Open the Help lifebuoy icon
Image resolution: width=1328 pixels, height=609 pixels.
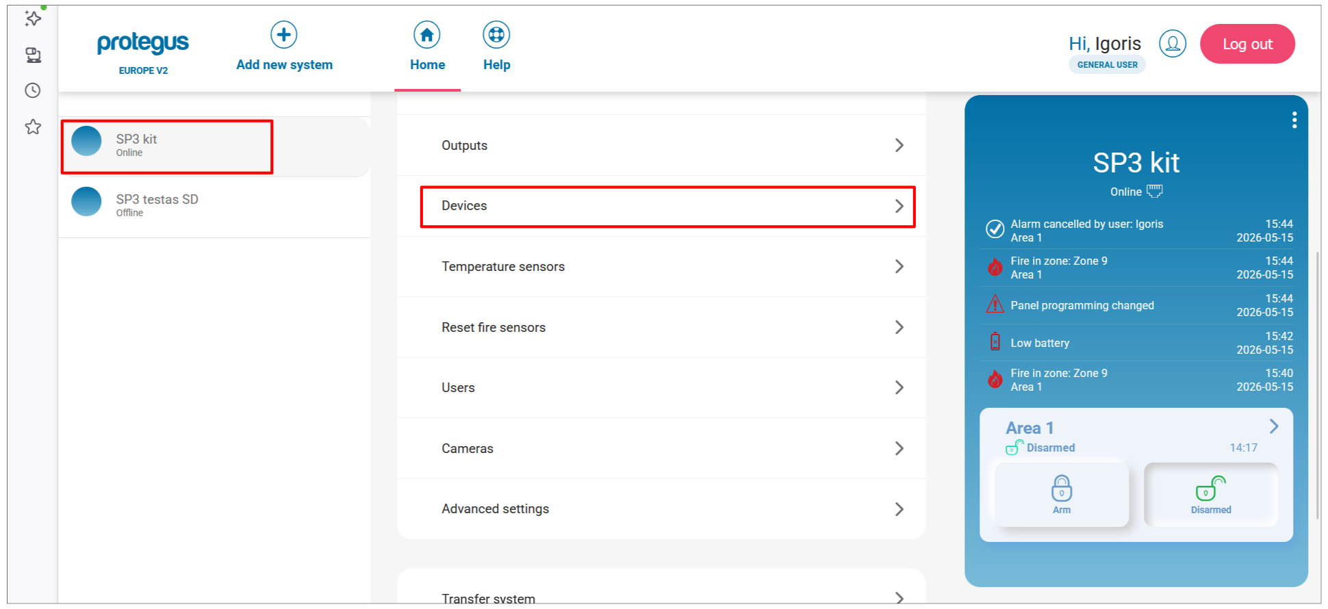pyautogui.click(x=496, y=34)
